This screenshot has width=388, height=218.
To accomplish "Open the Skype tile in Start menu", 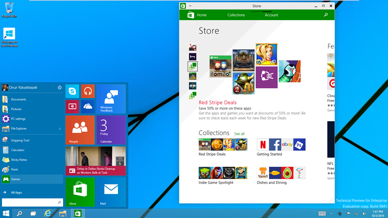I will [72, 91].
